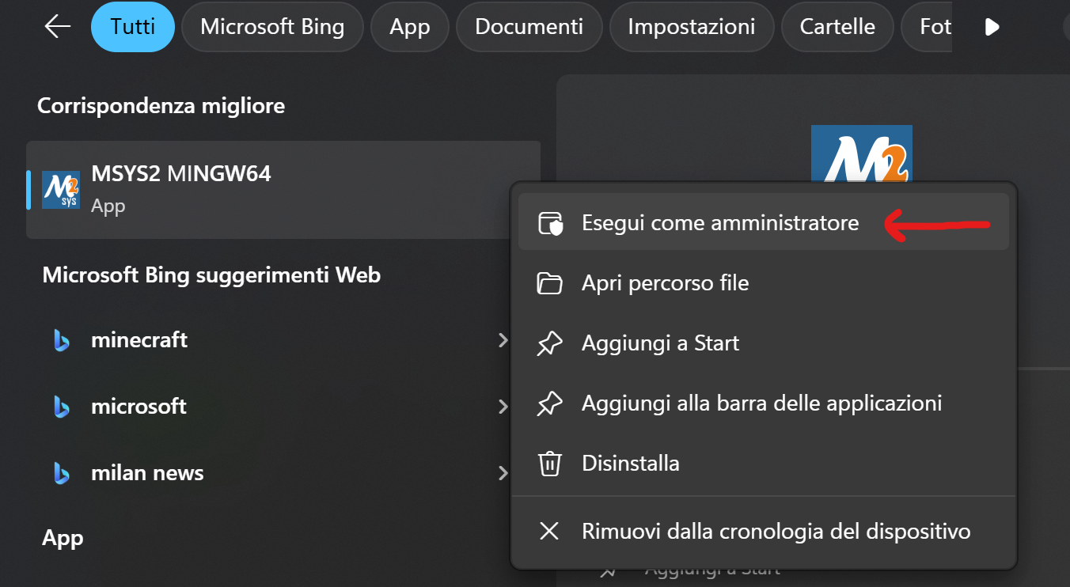The width and height of the screenshot is (1070, 587).
Task: Choose Esegui come amministratore from context menu
Action: point(719,223)
